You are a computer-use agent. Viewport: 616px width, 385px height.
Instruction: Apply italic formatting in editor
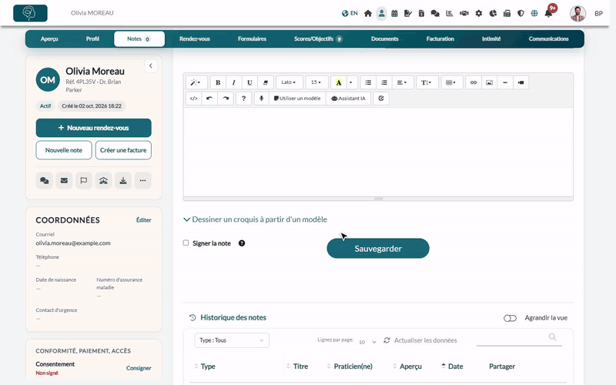tap(234, 82)
